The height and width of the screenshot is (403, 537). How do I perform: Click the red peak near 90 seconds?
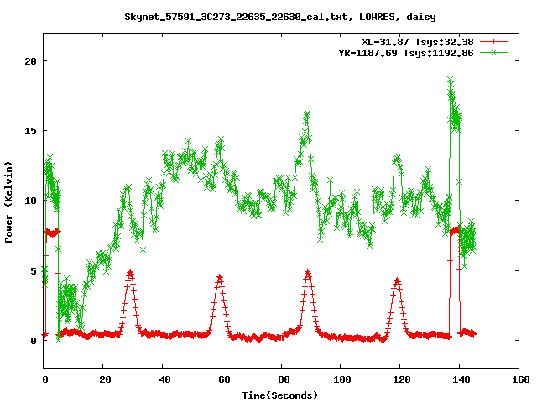tap(308, 273)
